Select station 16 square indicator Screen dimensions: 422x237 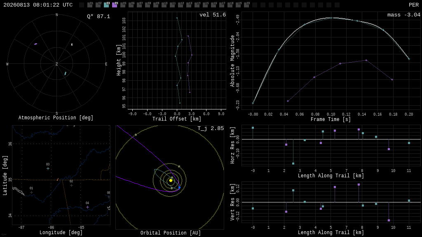click(213, 5)
